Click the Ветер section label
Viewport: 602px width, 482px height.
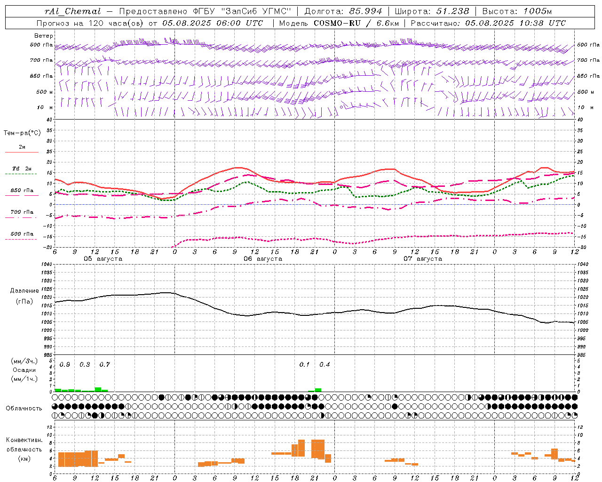point(44,36)
